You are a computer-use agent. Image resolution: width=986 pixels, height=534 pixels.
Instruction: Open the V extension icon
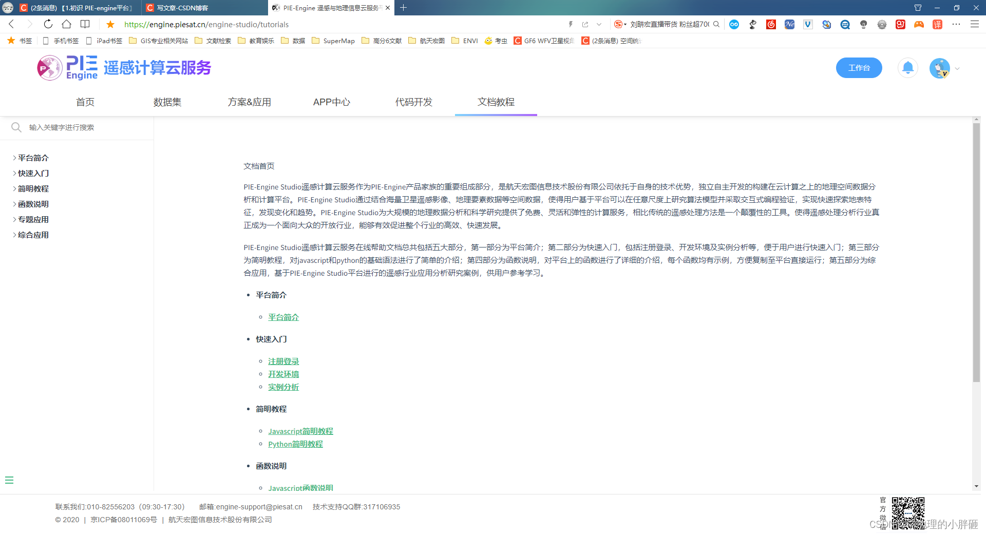[808, 24]
